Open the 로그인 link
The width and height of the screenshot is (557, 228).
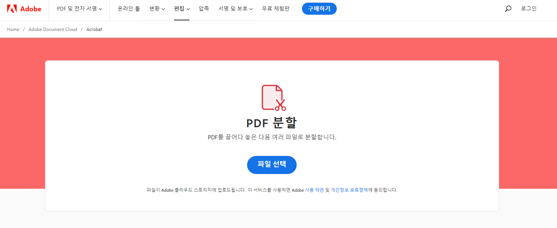529,9
